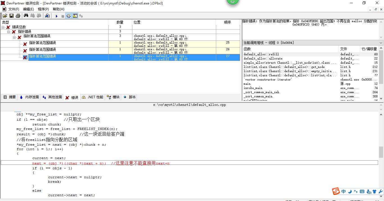Switch to the .NET 性能 tab
Screen dimensions: 384x201
pyautogui.click(x=92, y=97)
